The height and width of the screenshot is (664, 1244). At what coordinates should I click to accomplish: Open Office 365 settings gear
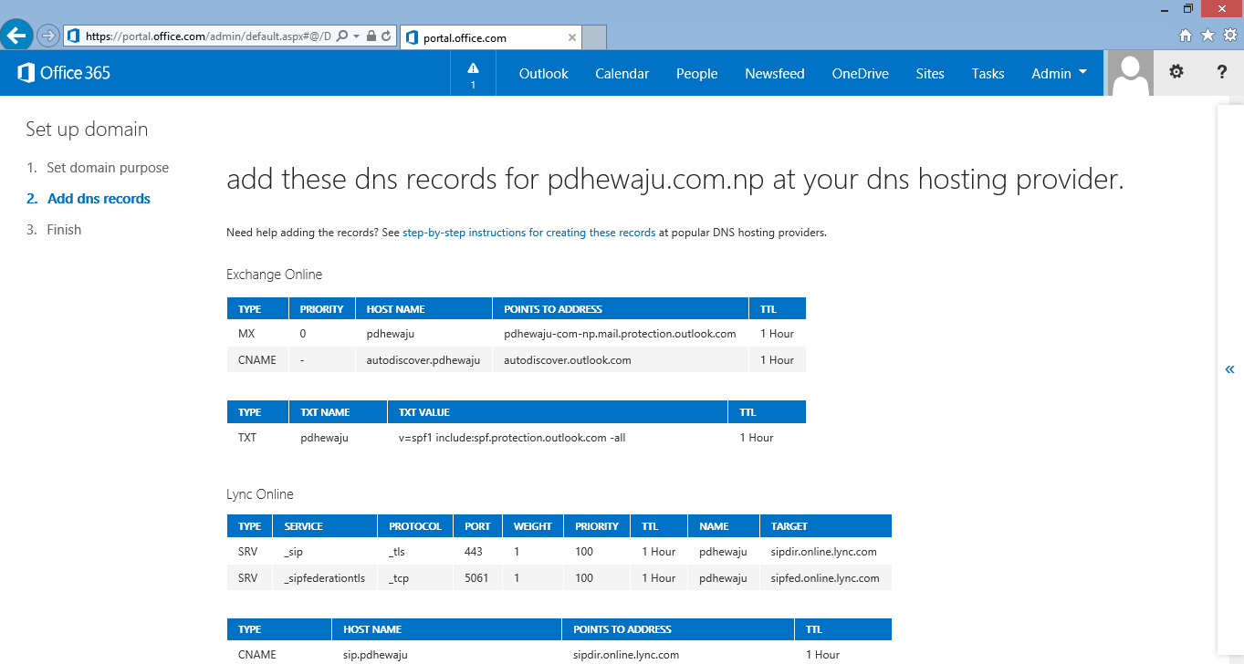click(x=1176, y=72)
